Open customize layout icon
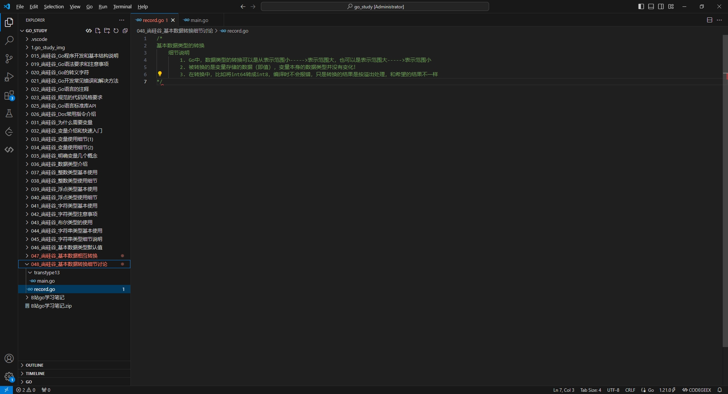This screenshot has height=394, width=728. point(671,6)
